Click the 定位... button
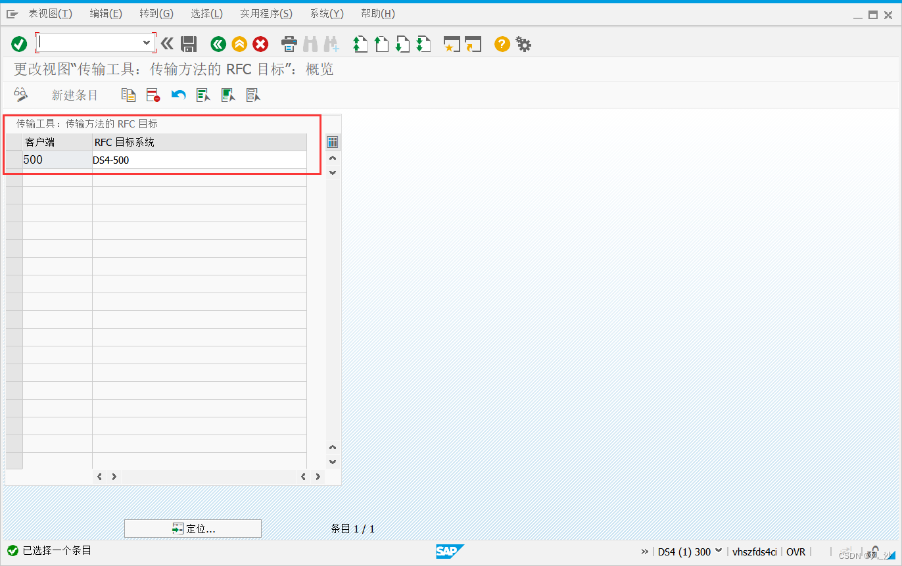The width and height of the screenshot is (902, 566). pos(193,529)
